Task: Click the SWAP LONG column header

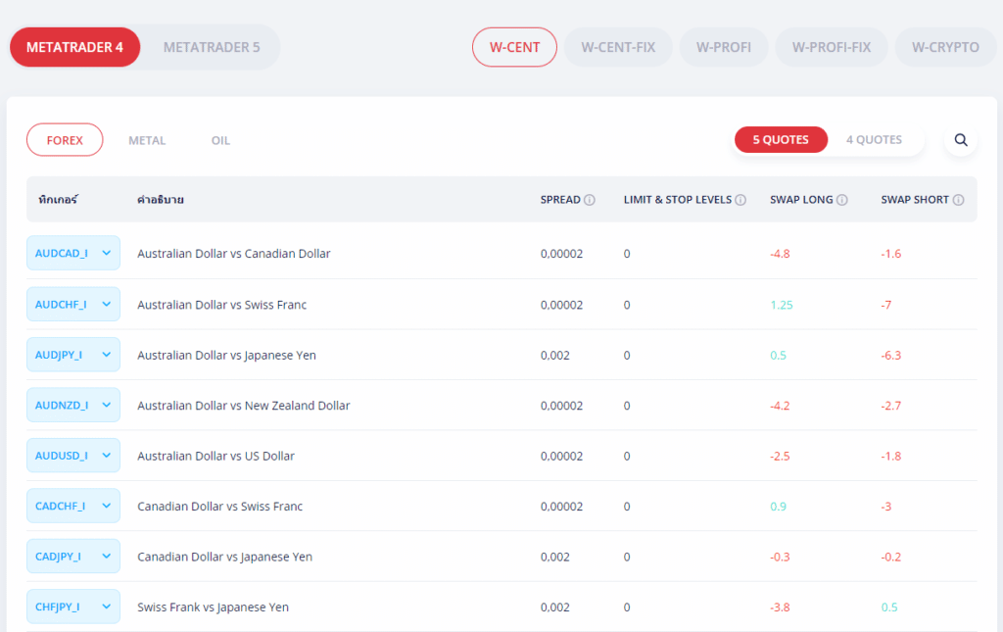Action: [x=801, y=200]
